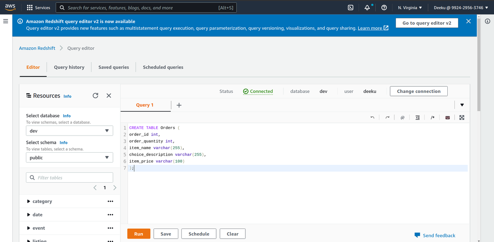Image resolution: width=494 pixels, height=242 pixels.
Task: Open the Query history tab
Action: (69, 67)
